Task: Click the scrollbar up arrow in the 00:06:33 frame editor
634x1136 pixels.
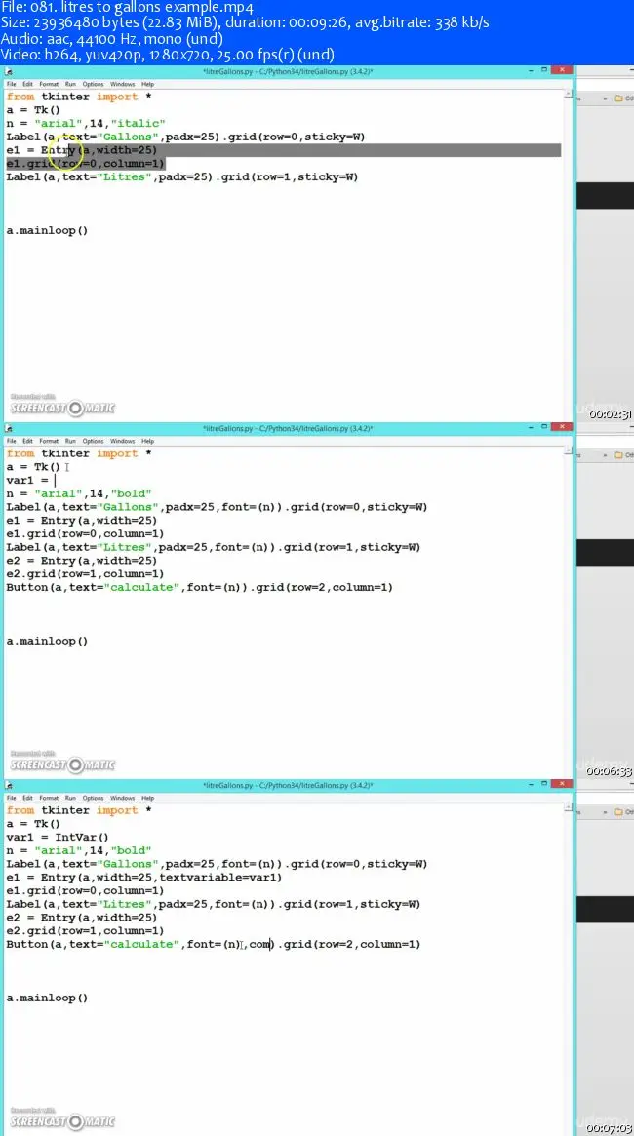Action: click(x=566, y=450)
